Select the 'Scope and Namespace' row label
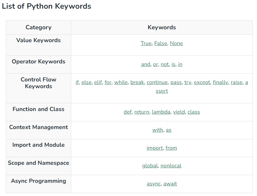This screenshot has width=257, height=196. (39, 163)
